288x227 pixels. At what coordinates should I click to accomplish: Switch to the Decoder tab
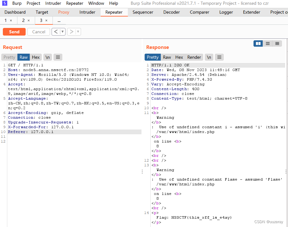tap(172, 12)
